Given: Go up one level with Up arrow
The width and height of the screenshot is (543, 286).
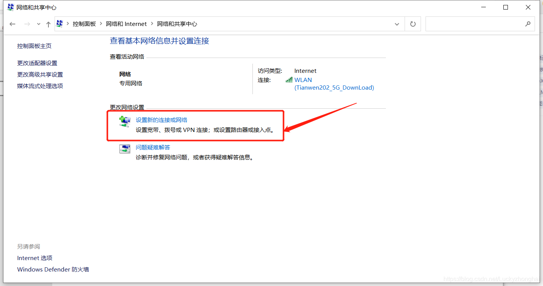Looking at the screenshot, I should click(x=48, y=24).
